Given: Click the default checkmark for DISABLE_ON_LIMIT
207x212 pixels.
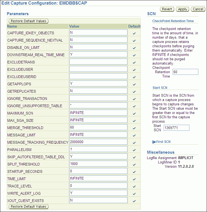Looking at the screenshot, I should (134, 48).
